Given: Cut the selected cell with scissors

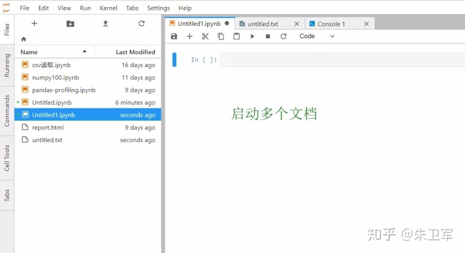Looking at the screenshot, I should (x=205, y=36).
